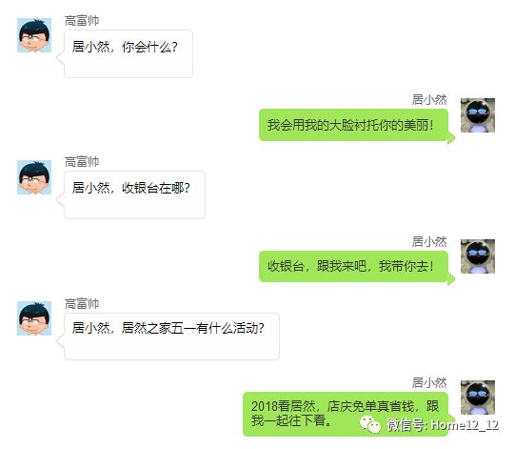Click 高富帅 name above '五一有什么活动?' message

82,303
